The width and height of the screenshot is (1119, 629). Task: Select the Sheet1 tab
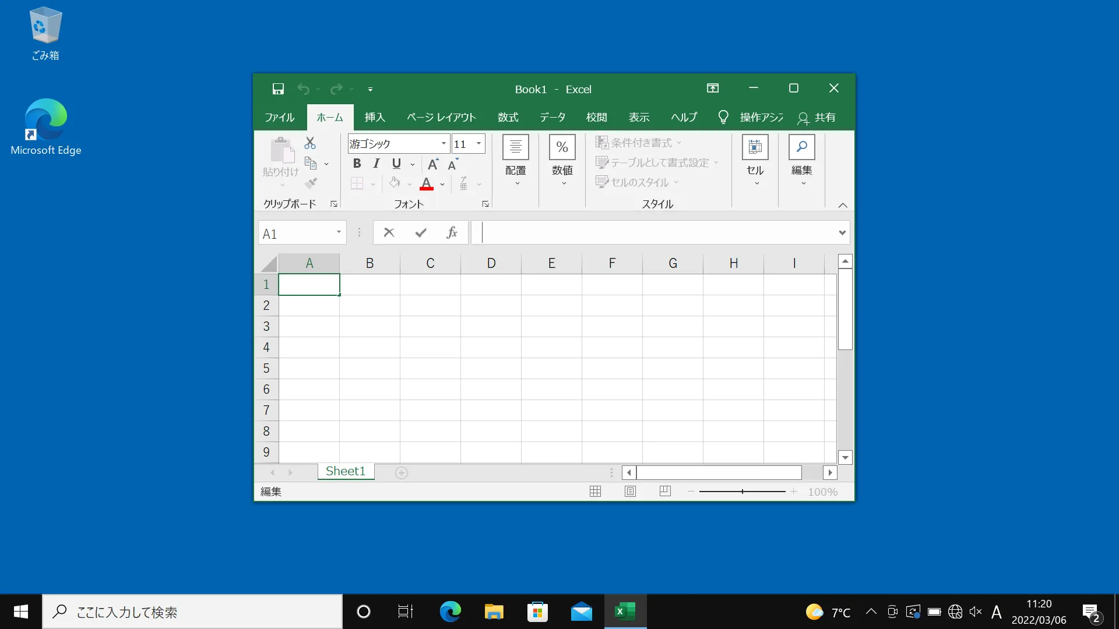point(346,472)
